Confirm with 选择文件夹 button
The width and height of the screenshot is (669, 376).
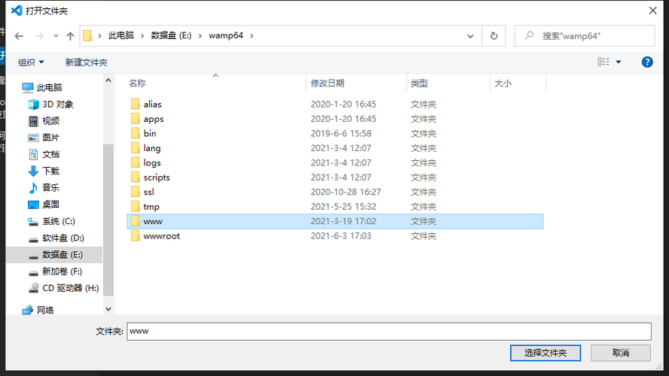(546, 353)
